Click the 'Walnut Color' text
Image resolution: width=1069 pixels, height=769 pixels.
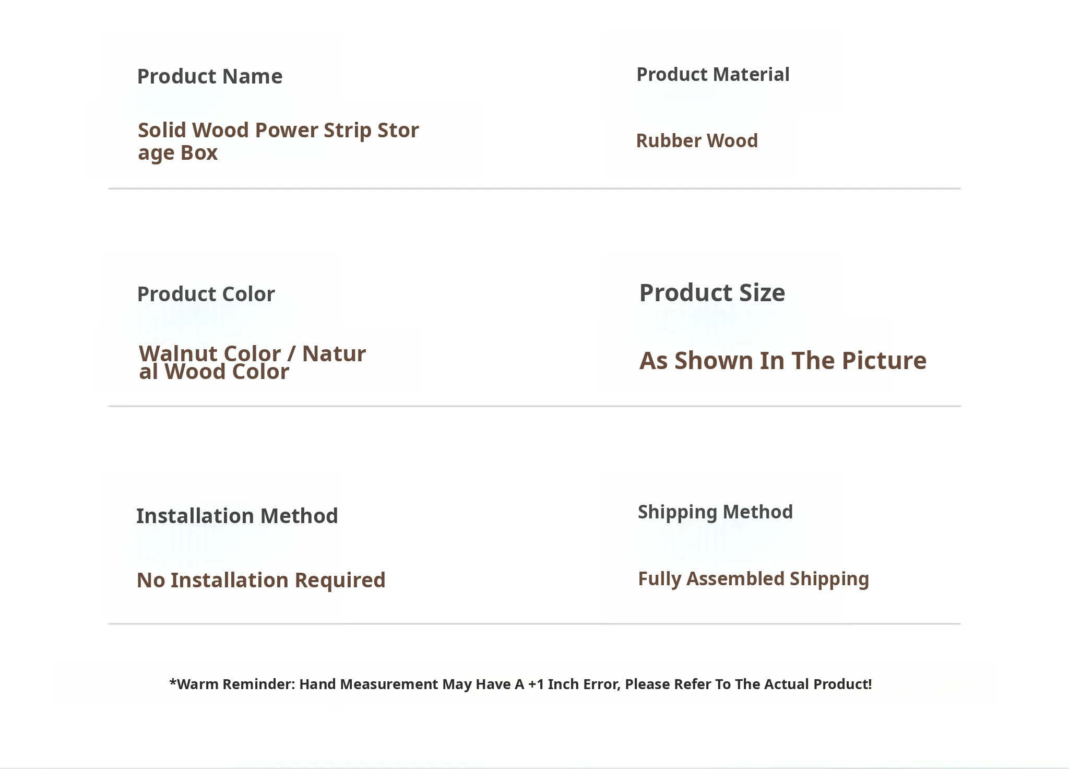point(210,353)
